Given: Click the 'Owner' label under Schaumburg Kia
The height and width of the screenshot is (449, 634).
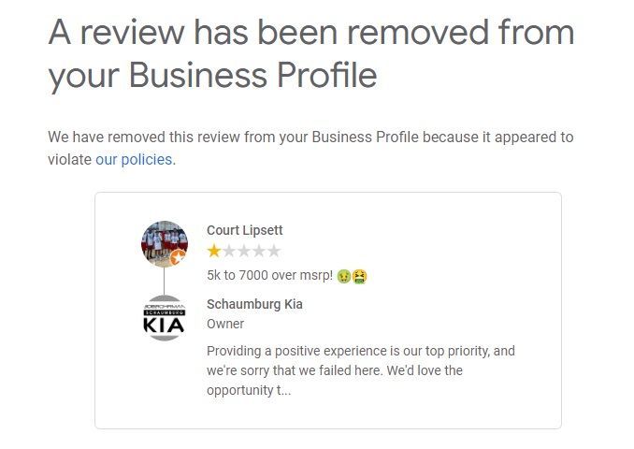Looking at the screenshot, I should click(225, 324).
